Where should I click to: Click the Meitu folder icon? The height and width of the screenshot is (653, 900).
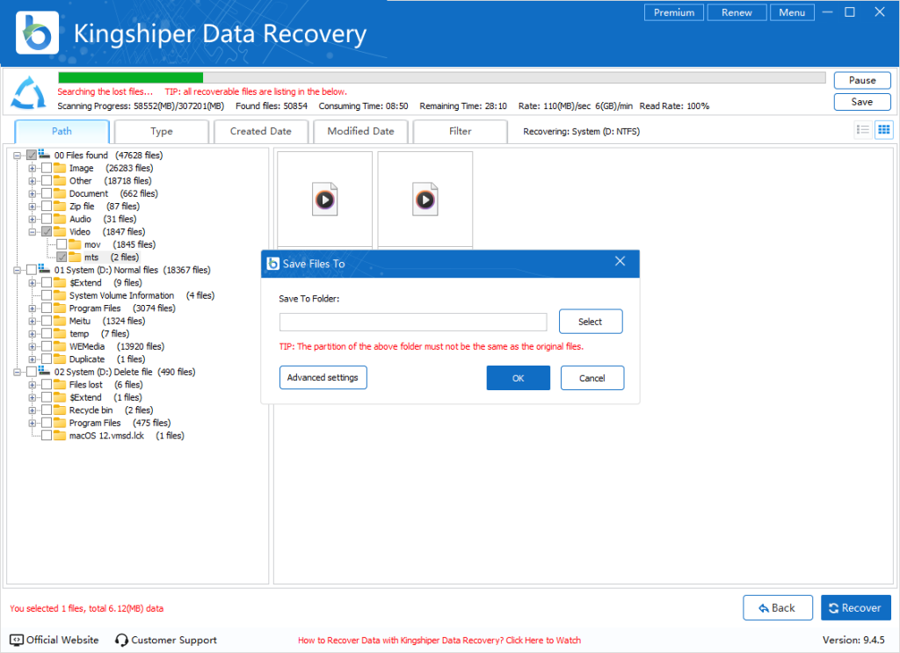coord(60,321)
